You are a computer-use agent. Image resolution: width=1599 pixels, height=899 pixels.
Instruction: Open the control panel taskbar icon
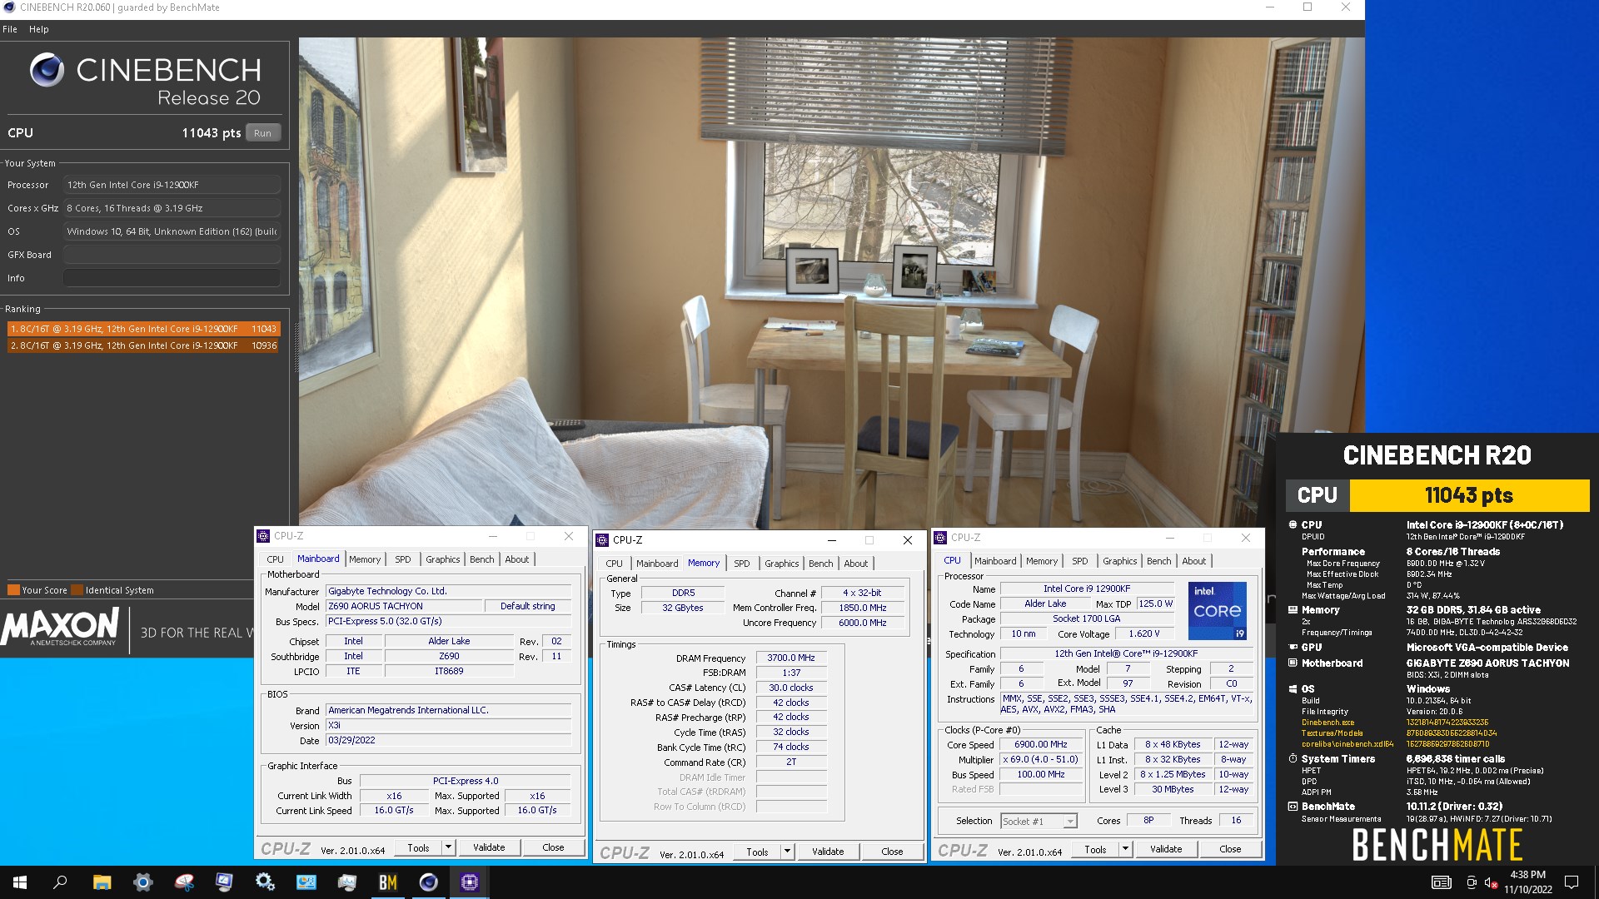[306, 882]
